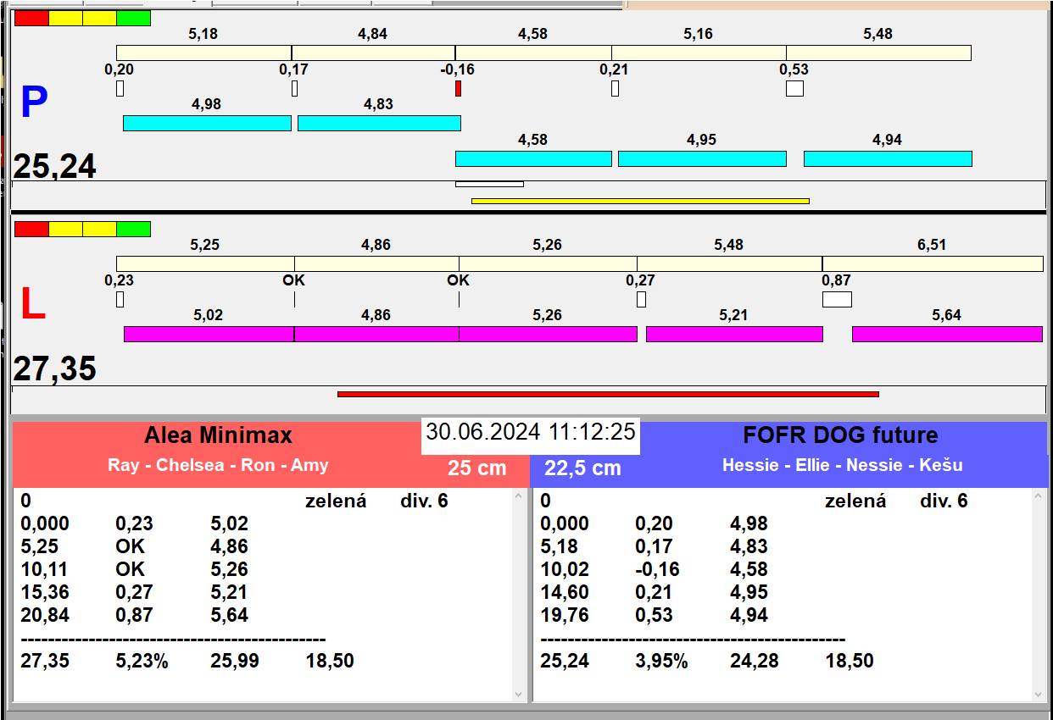Select the magenta run bar labeled 5,02
The image size is (1053, 720).
(x=209, y=334)
